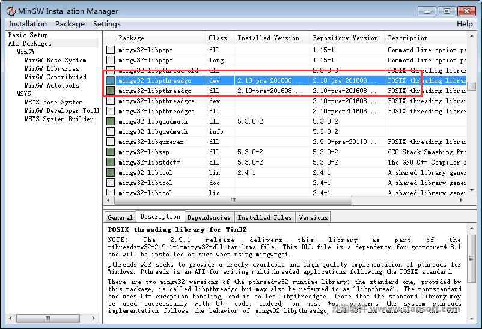Click the package list vertical scrollbar thumb
The height and width of the screenshot is (329, 482).
(472, 86)
